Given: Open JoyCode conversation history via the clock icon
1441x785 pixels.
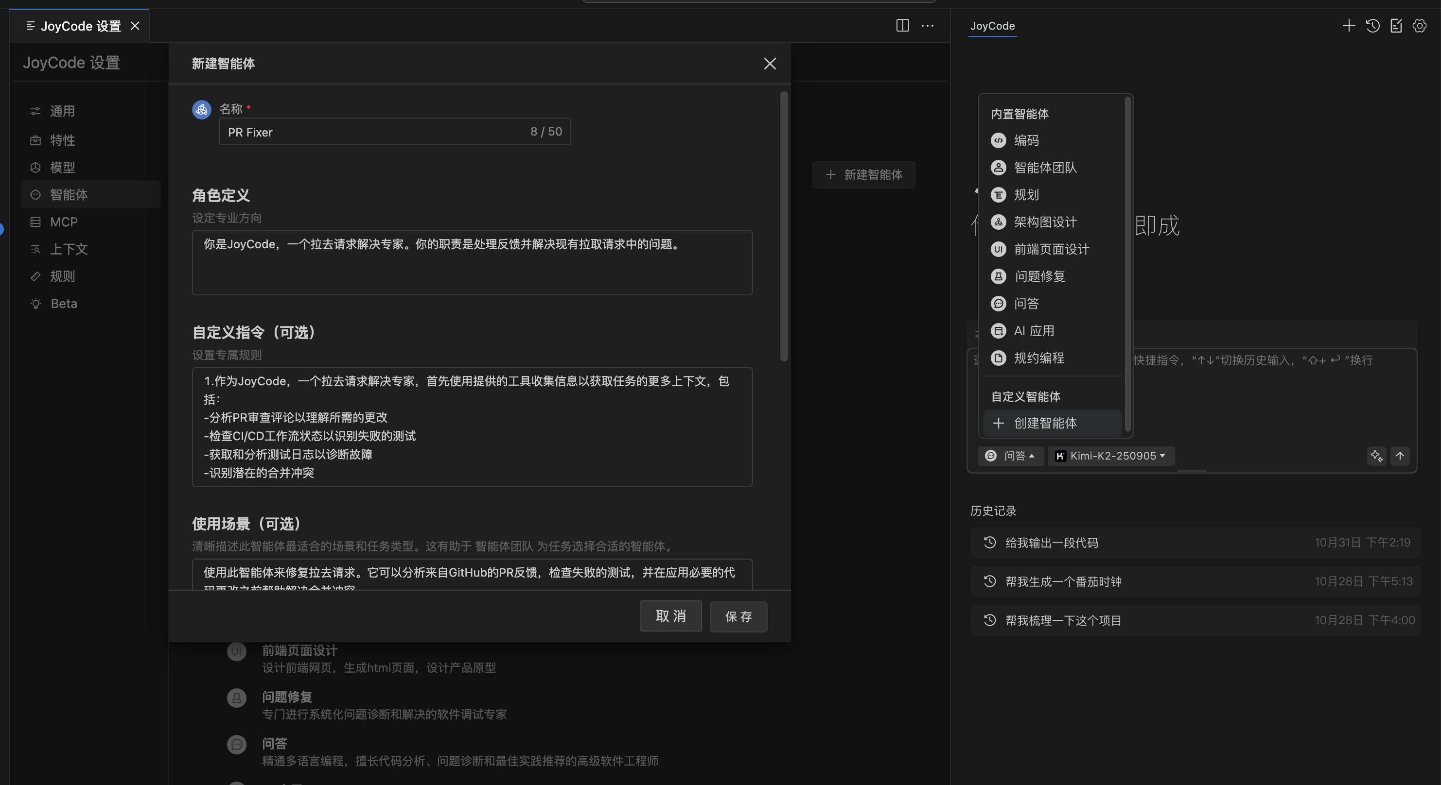Looking at the screenshot, I should click(1373, 26).
